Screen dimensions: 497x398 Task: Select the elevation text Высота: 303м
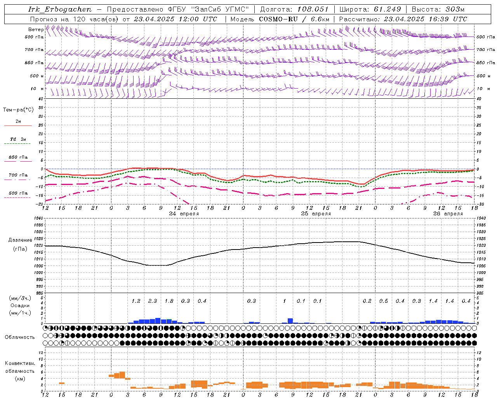point(438,9)
